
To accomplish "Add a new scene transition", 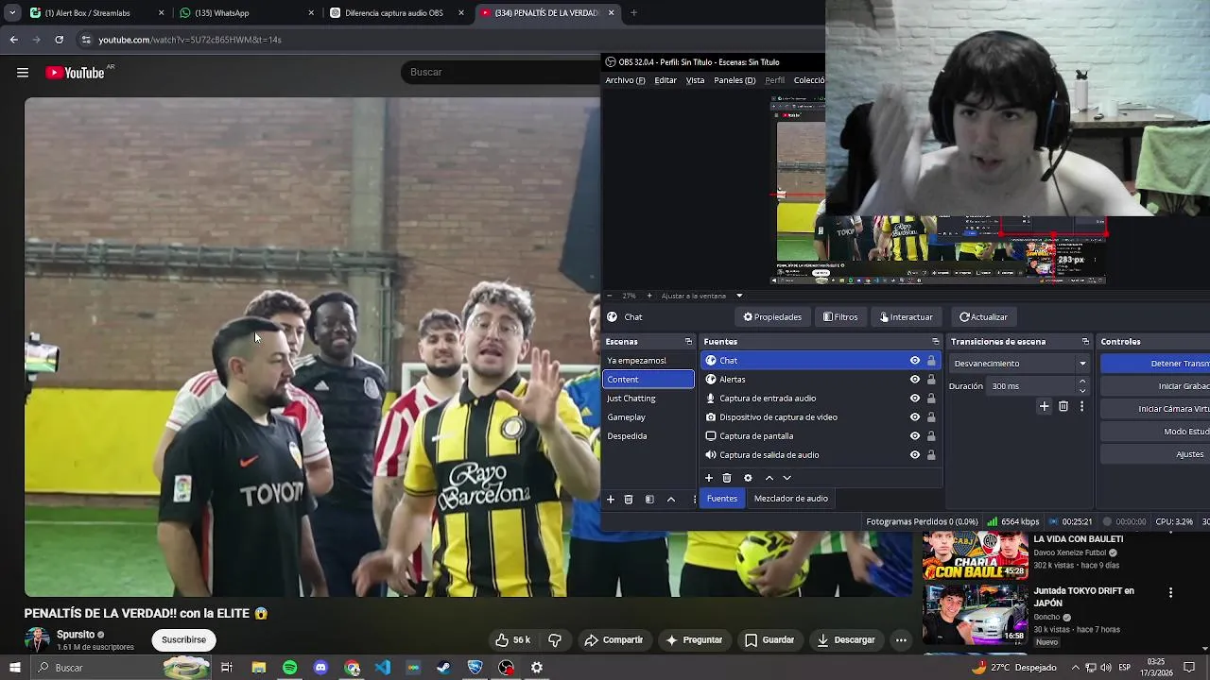I will pyautogui.click(x=1044, y=406).
